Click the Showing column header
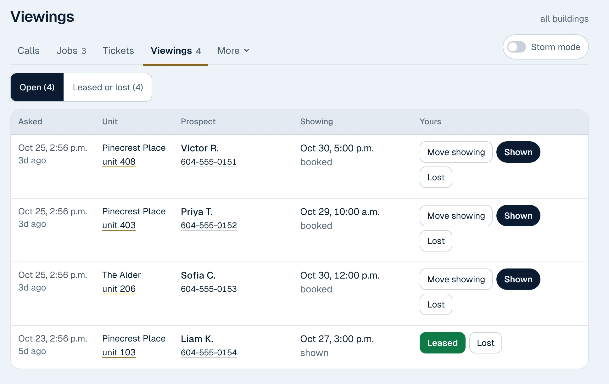609x384 pixels. click(x=316, y=121)
